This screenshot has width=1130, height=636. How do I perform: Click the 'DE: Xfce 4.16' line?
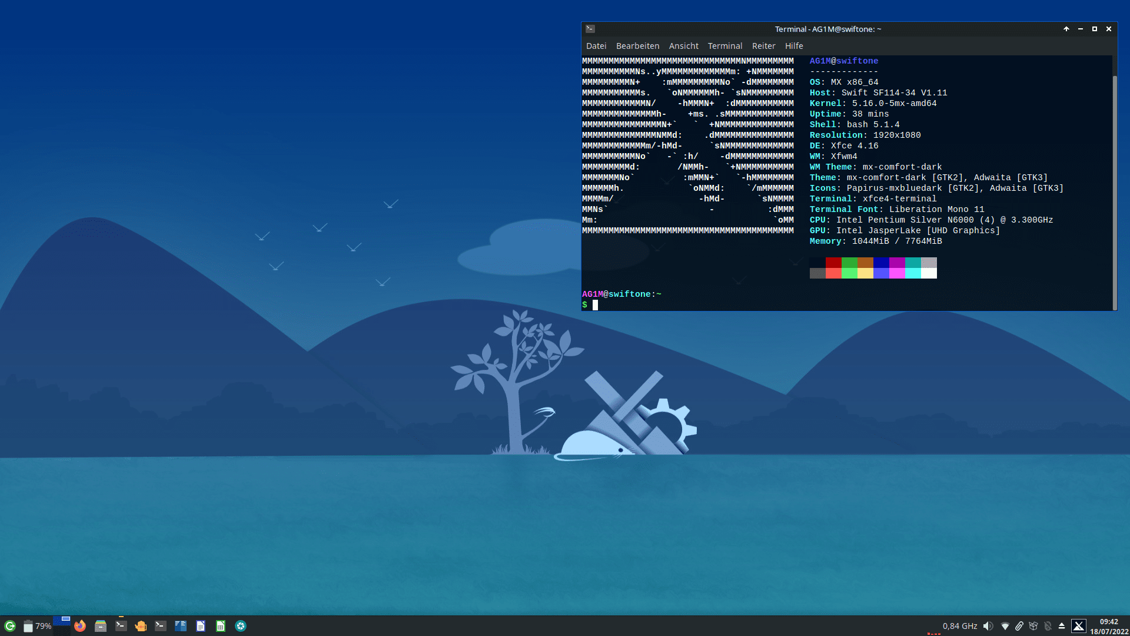tap(843, 146)
